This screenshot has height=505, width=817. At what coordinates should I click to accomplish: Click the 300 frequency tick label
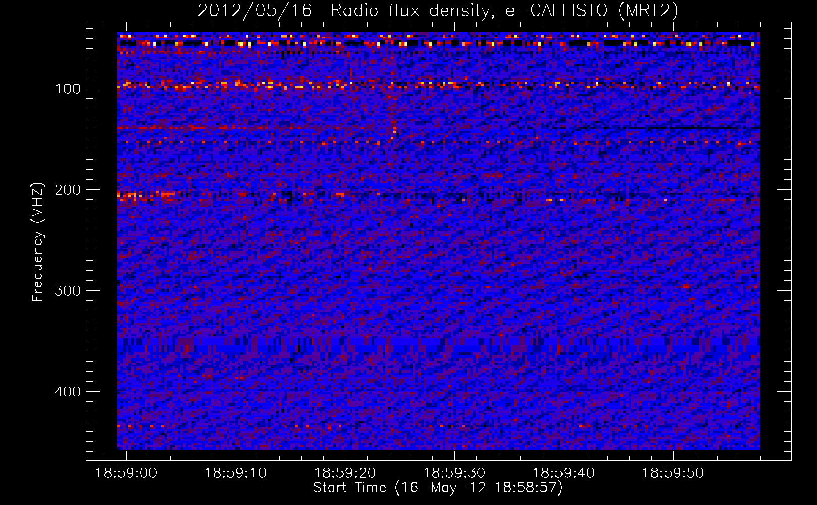tap(68, 291)
